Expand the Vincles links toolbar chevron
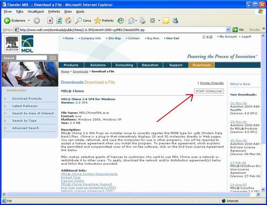Image resolution: width=267 pixels, height=205 pixels. click(264, 29)
